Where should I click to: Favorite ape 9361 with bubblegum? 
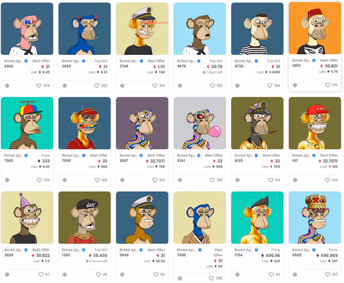pyautogui.click(x=212, y=180)
